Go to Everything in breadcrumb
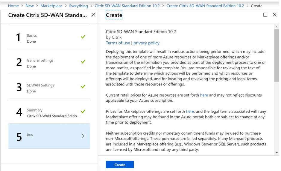 (x=78, y=6)
